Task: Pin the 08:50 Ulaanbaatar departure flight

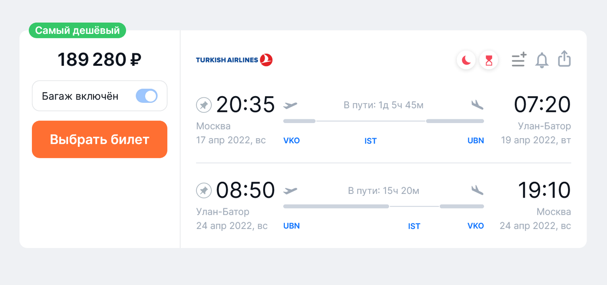Action: tap(203, 191)
